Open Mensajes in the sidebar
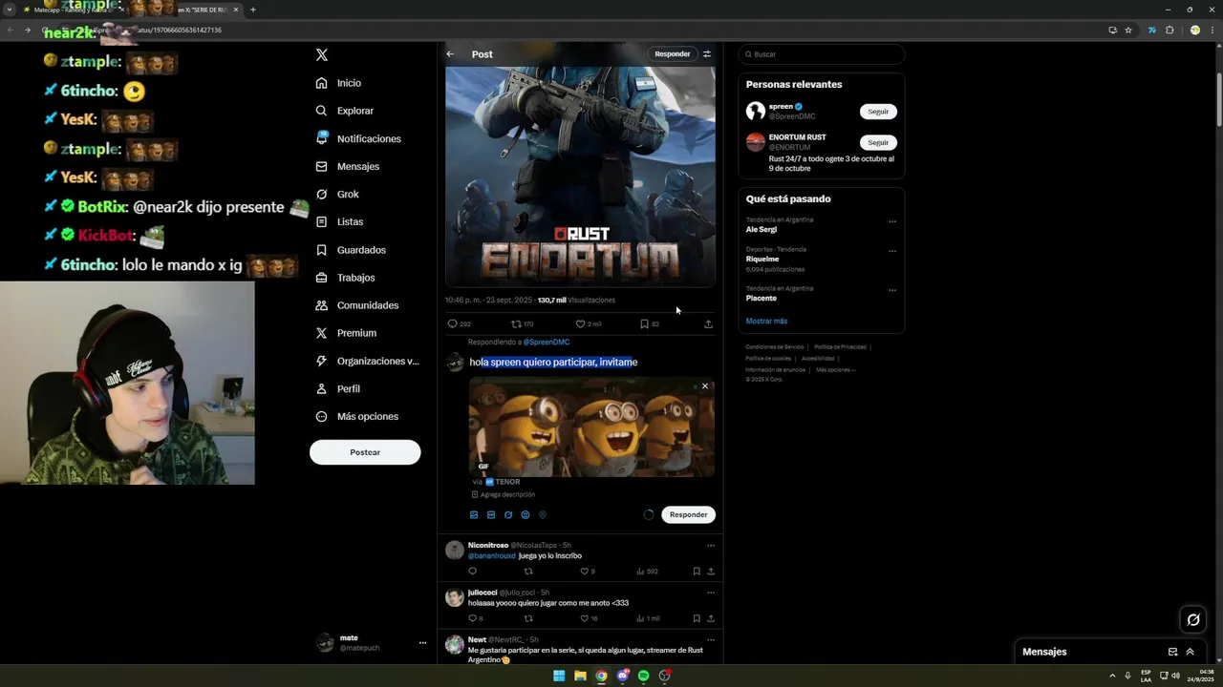Image resolution: width=1223 pixels, height=687 pixels. click(347, 166)
